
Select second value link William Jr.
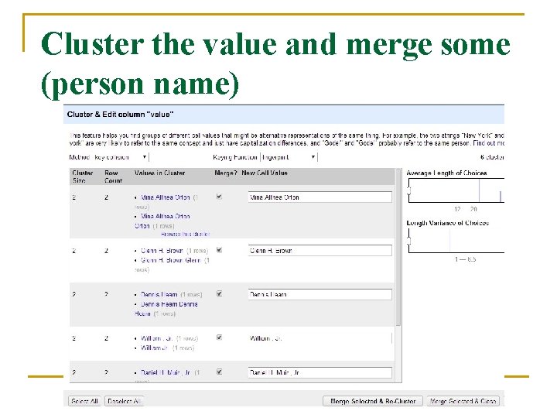point(154,348)
